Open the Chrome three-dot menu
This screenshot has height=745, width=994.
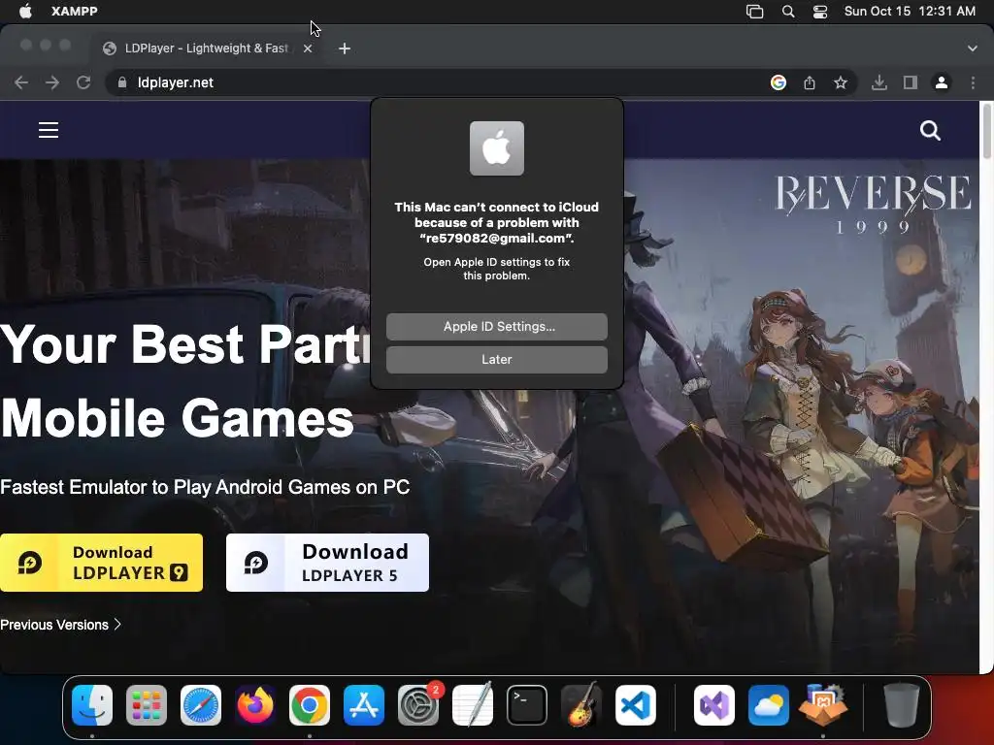pos(973,82)
